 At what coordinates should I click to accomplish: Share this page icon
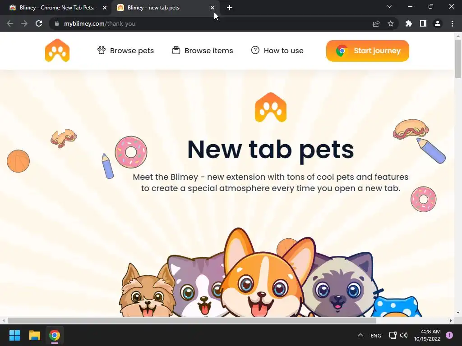(x=376, y=23)
